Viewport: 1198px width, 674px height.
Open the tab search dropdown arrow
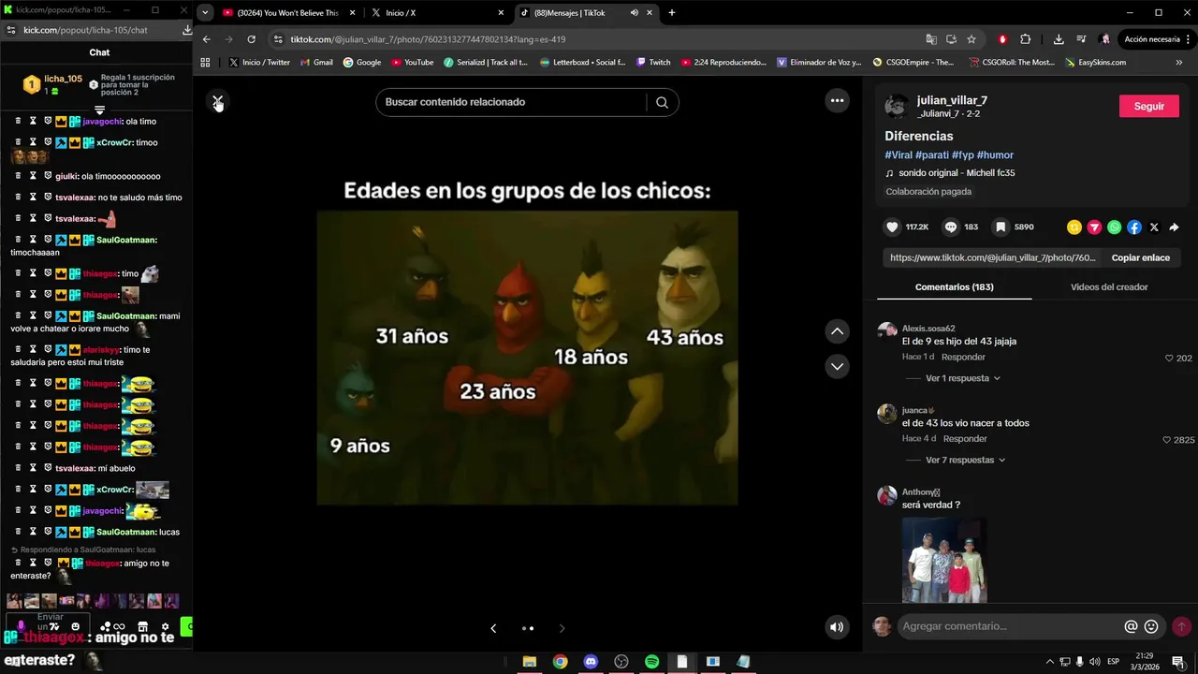(204, 13)
